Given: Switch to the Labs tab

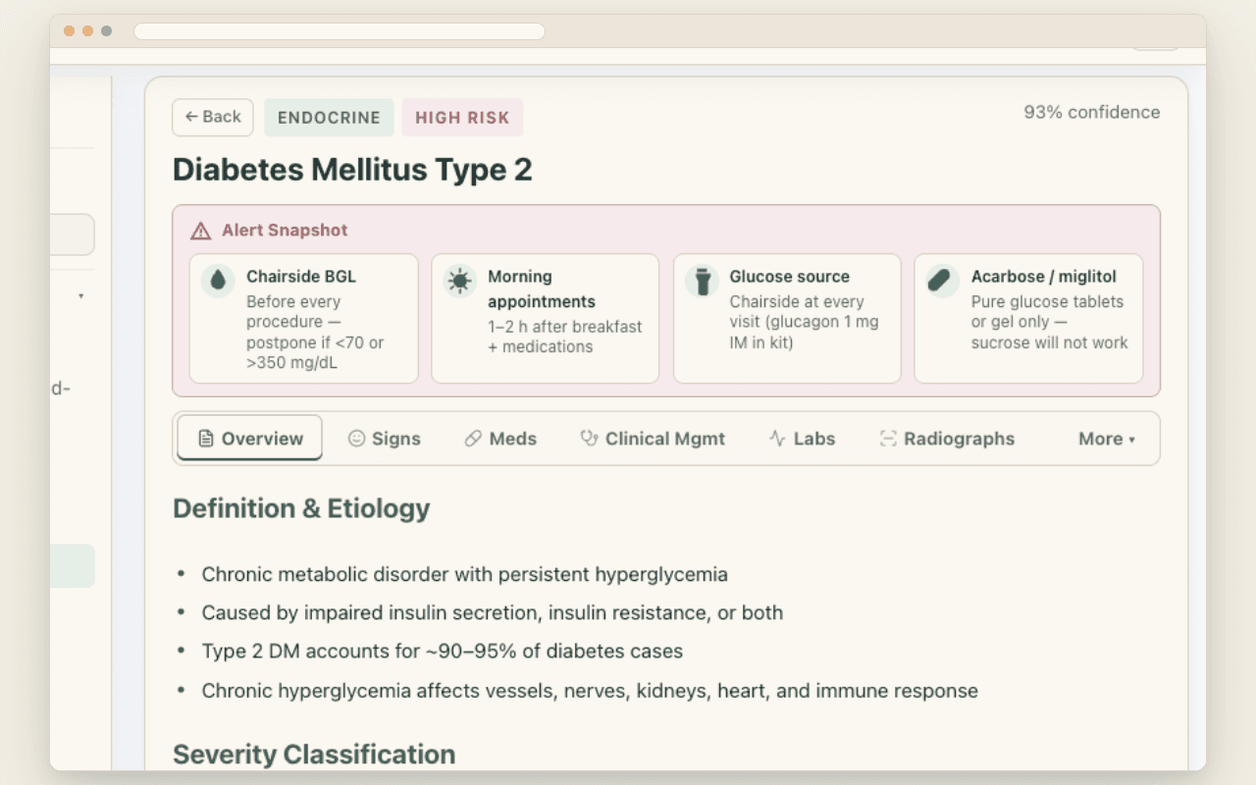Looking at the screenshot, I should click(x=802, y=439).
